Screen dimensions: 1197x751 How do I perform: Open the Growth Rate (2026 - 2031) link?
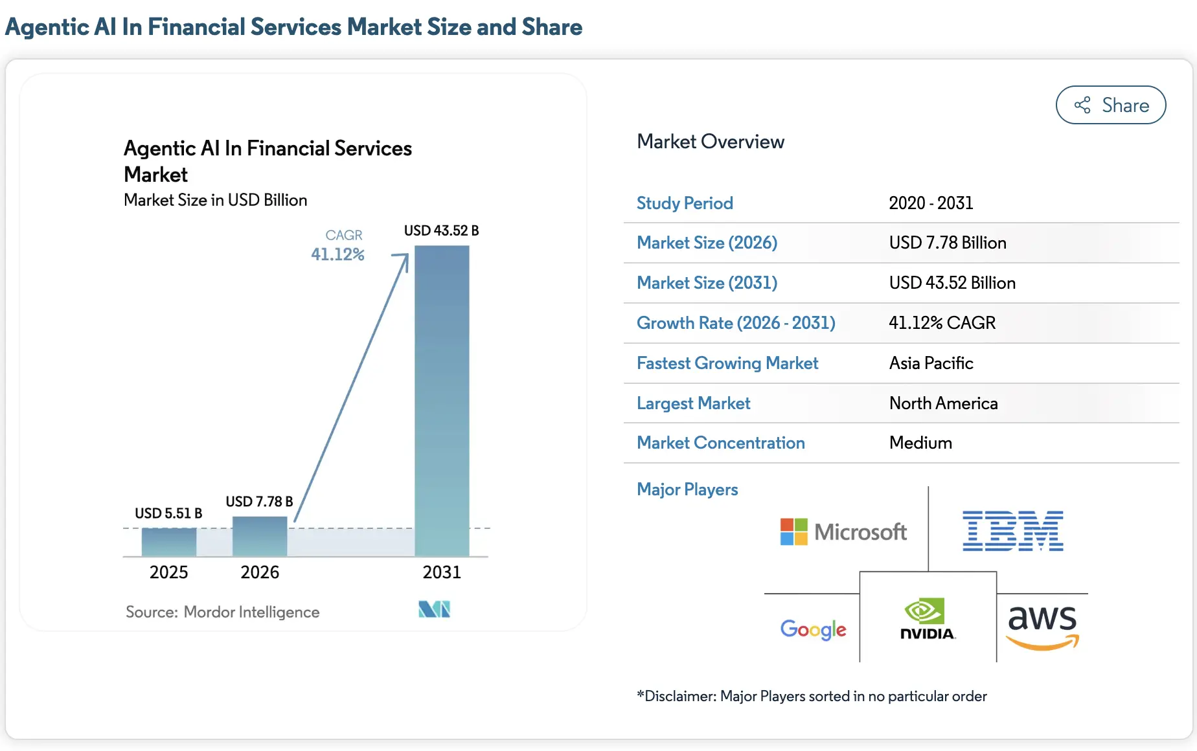pyautogui.click(x=736, y=323)
